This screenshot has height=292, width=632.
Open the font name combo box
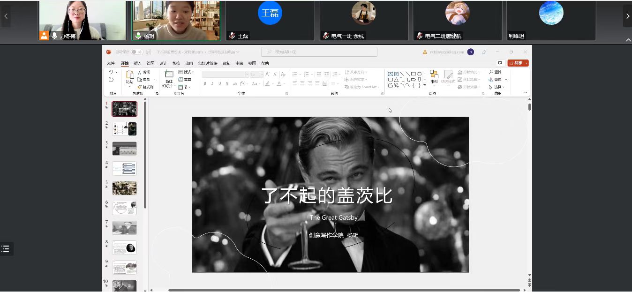pos(225,74)
